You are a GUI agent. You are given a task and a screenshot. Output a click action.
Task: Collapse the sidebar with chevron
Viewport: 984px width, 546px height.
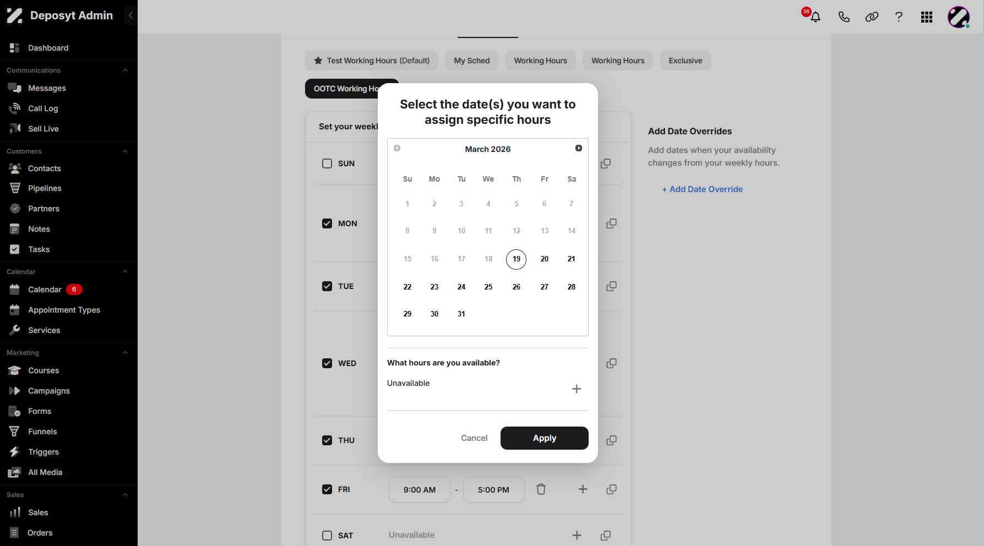click(131, 15)
